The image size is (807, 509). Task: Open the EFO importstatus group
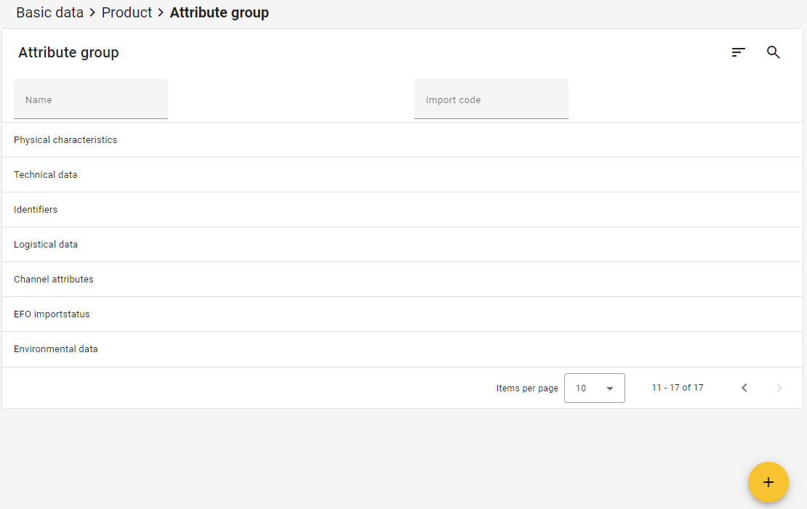(x=52, y=314)
